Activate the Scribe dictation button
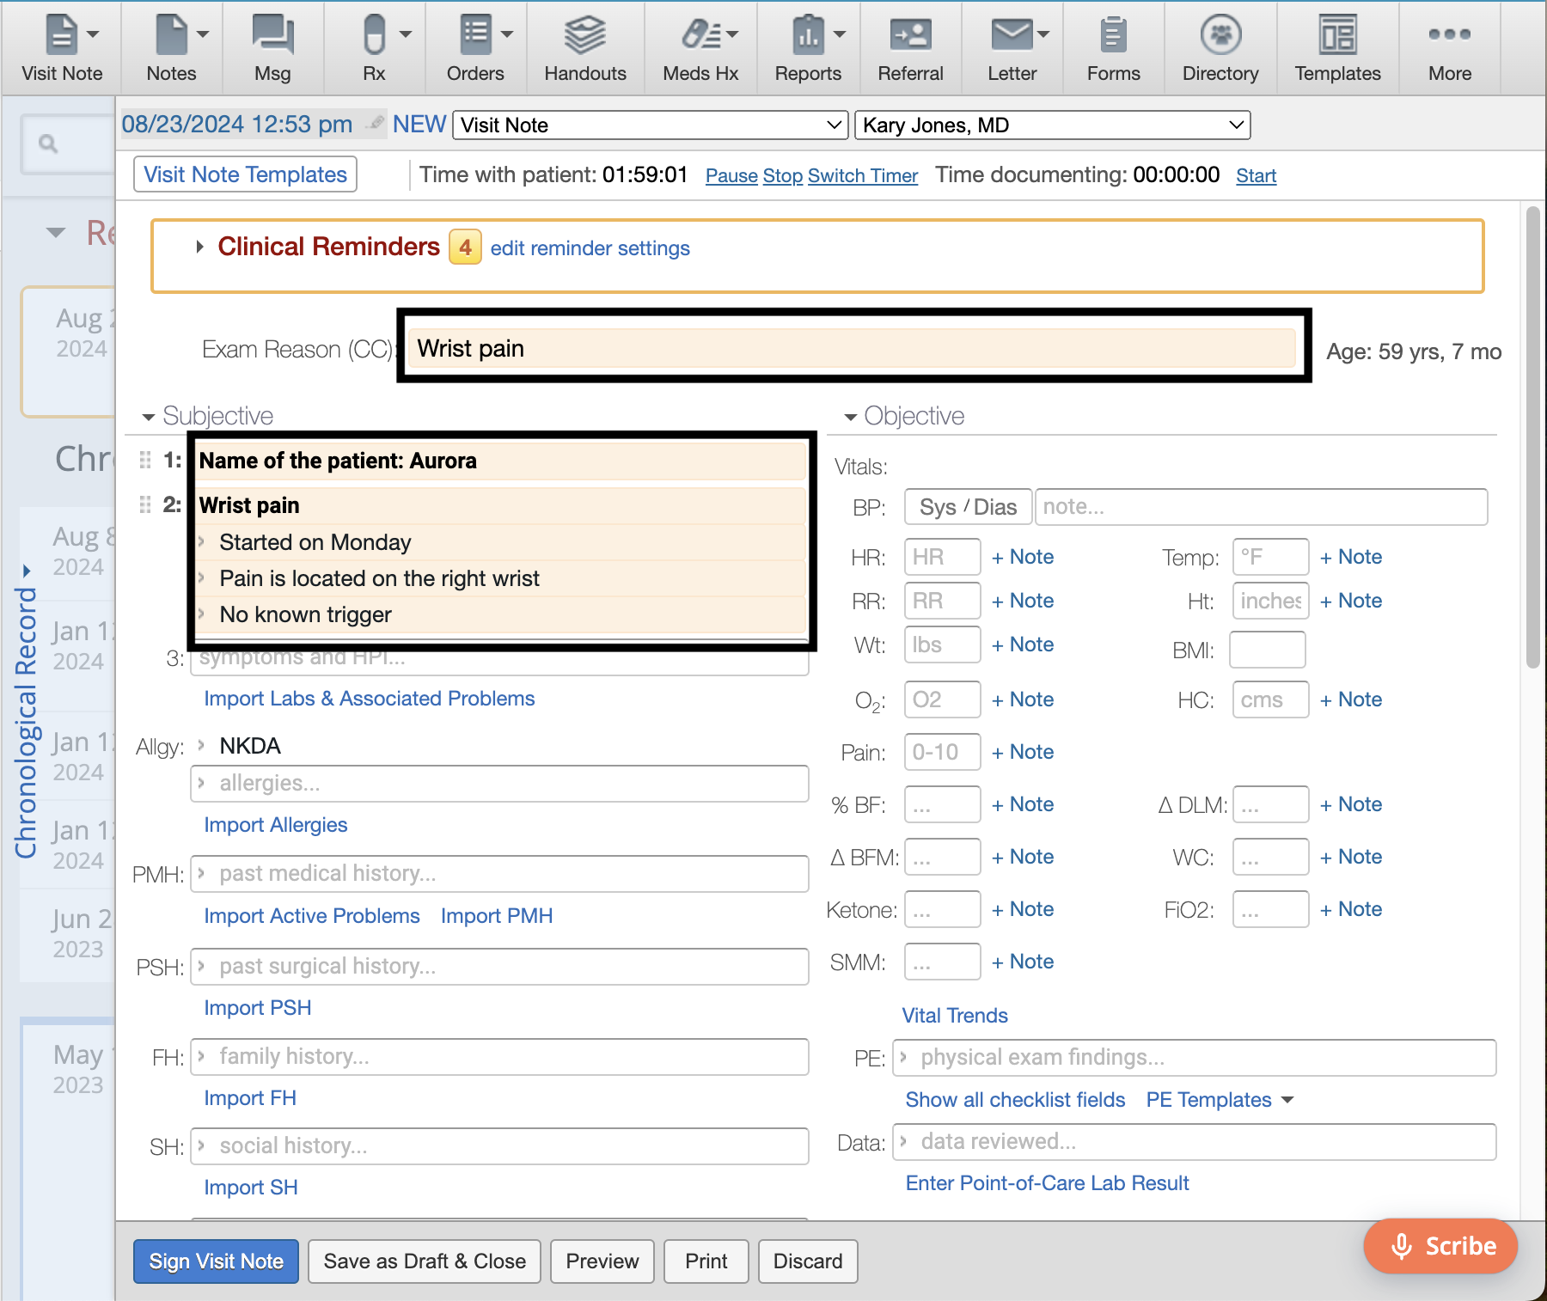 click(1440, 1246)
